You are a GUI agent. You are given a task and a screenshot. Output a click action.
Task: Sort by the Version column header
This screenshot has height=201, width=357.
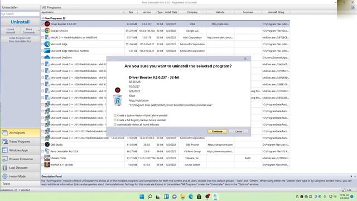147,12
